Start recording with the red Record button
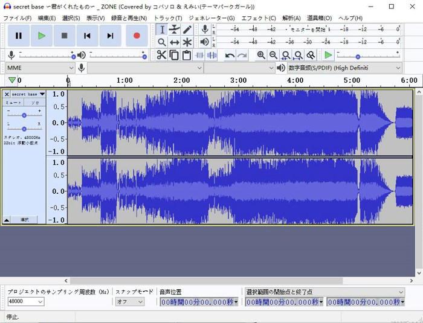 tap(137, 36)
